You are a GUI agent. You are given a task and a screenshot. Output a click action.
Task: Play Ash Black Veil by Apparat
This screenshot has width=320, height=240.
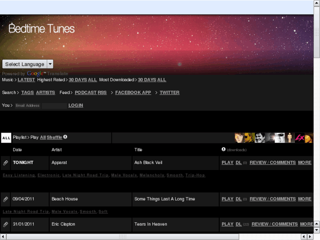pos(228,162)
